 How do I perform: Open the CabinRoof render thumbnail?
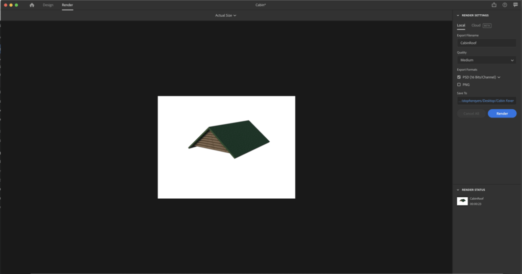point(462,201)
